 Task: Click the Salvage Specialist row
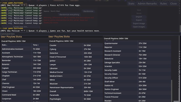coord(137,63)
